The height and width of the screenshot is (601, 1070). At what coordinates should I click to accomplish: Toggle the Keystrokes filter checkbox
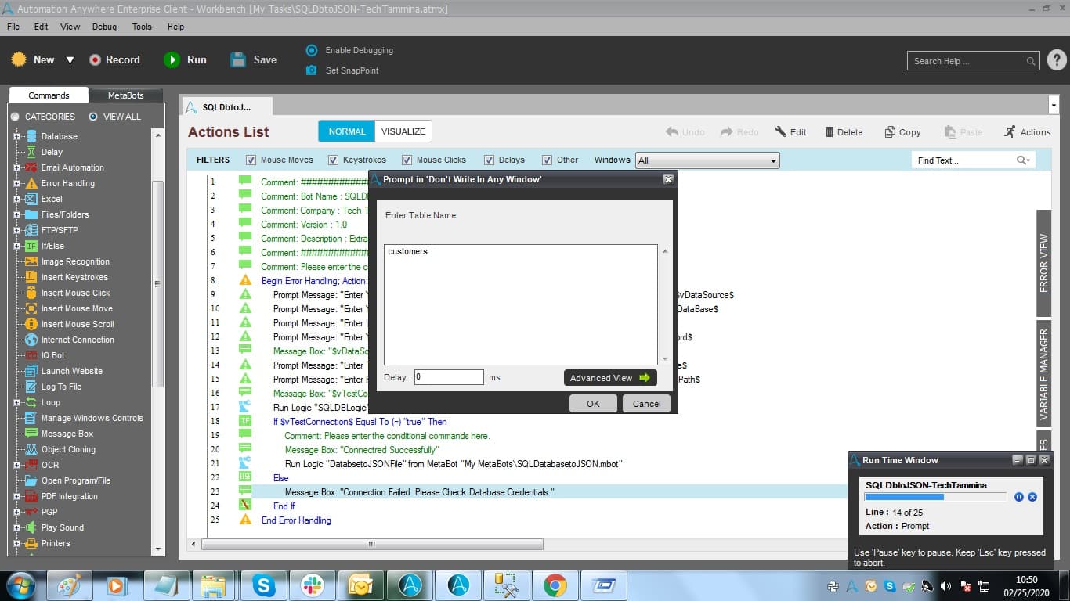click(333, 160)
